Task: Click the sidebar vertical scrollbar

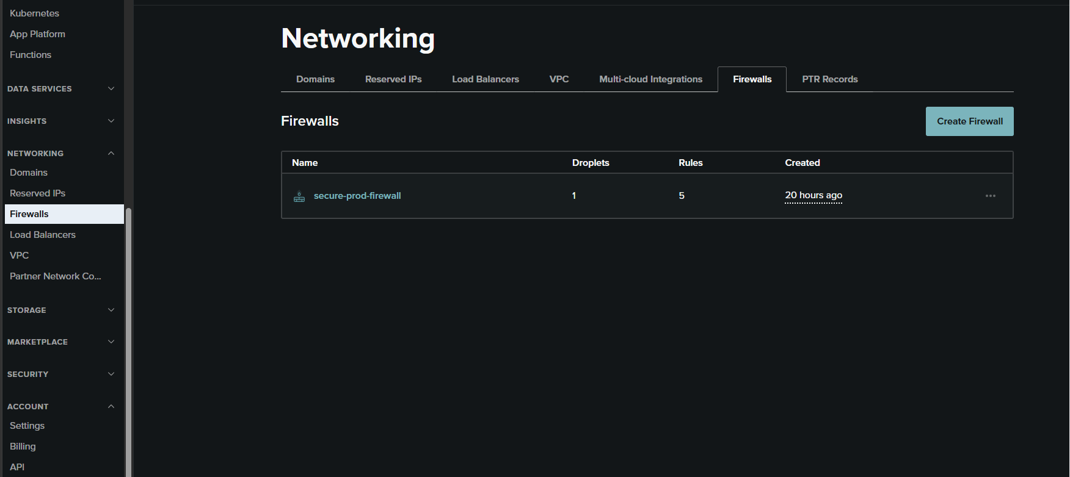Action: [x=128, y=342]
